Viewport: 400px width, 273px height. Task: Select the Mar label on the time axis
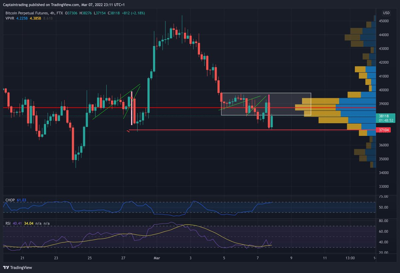click(x=156, y=258)
